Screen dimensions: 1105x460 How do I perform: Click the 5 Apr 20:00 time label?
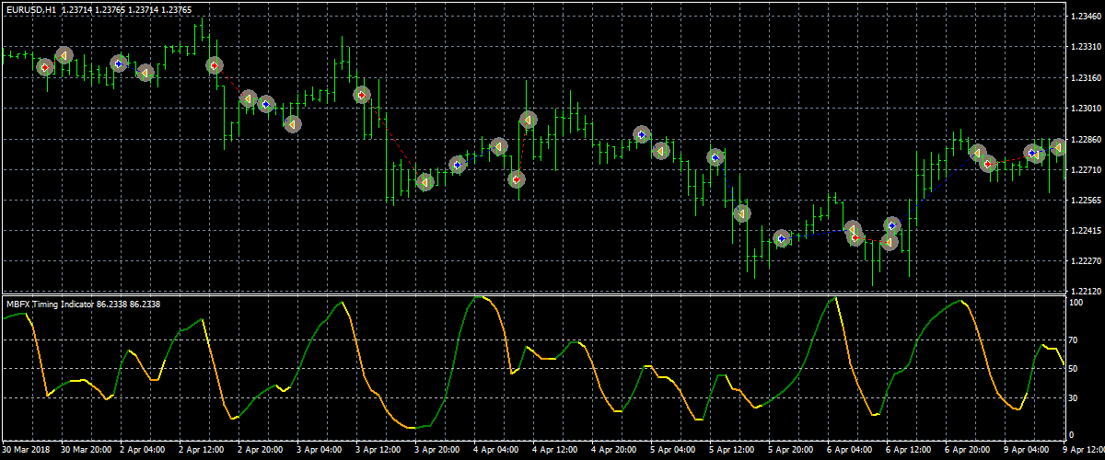click(792, 451)
